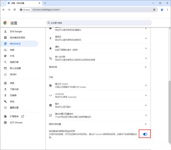Close the 设置 - 网站设置 tab
The image size is (171, 150).
40,3
